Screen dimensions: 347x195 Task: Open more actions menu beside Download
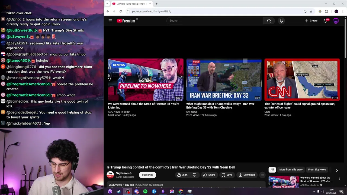(x=262, y=175)
